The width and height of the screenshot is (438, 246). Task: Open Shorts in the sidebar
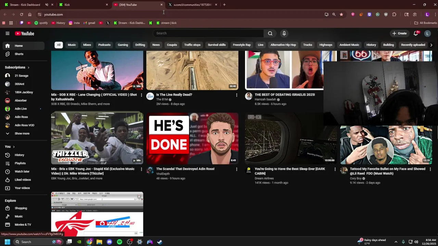(x=24, y=54)
